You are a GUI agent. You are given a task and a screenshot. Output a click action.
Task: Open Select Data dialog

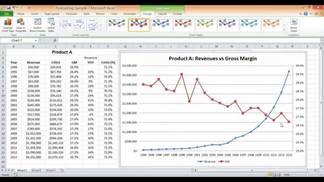(x=51, y=25)
